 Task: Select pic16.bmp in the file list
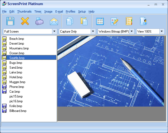pyautogui.click(x=16, y=101)
